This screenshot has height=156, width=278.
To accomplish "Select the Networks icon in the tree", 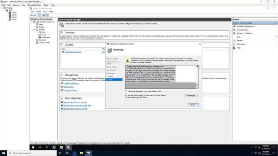I will click(37, 40).
